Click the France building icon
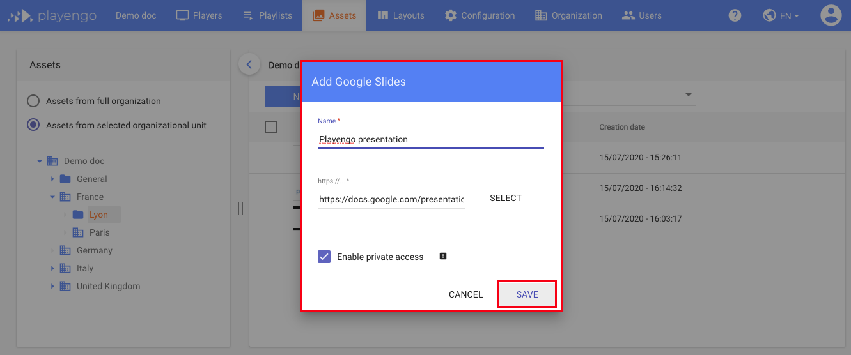This screenshot has width=851, height=355. pyautogui.click(x=65, y=197)
